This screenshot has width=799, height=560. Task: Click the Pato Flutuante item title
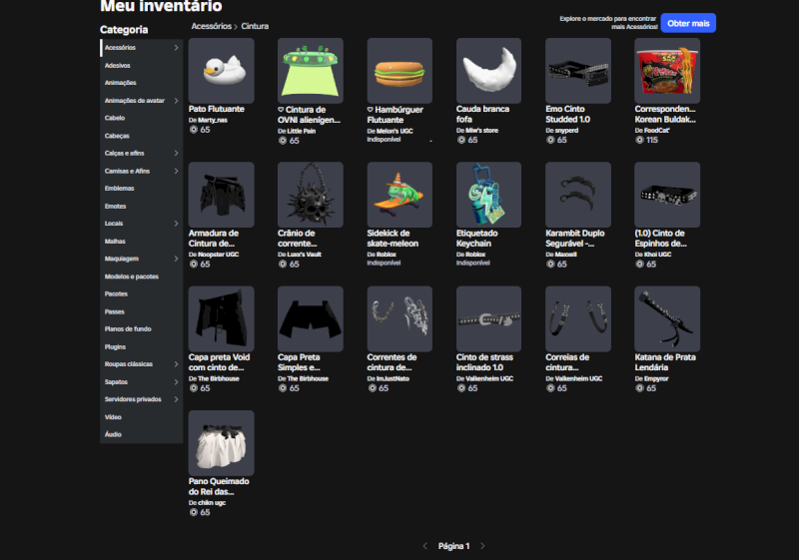[216, 109]
